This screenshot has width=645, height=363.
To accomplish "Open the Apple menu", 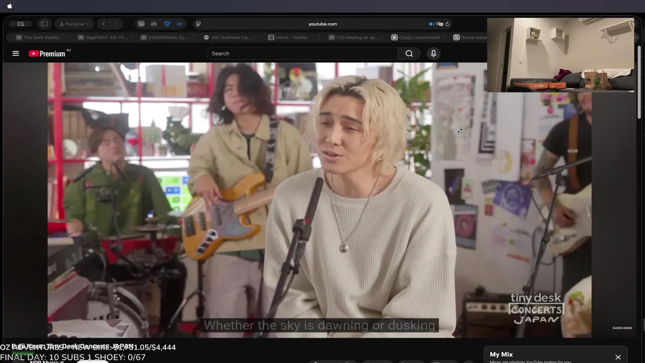I will [10, 6].
